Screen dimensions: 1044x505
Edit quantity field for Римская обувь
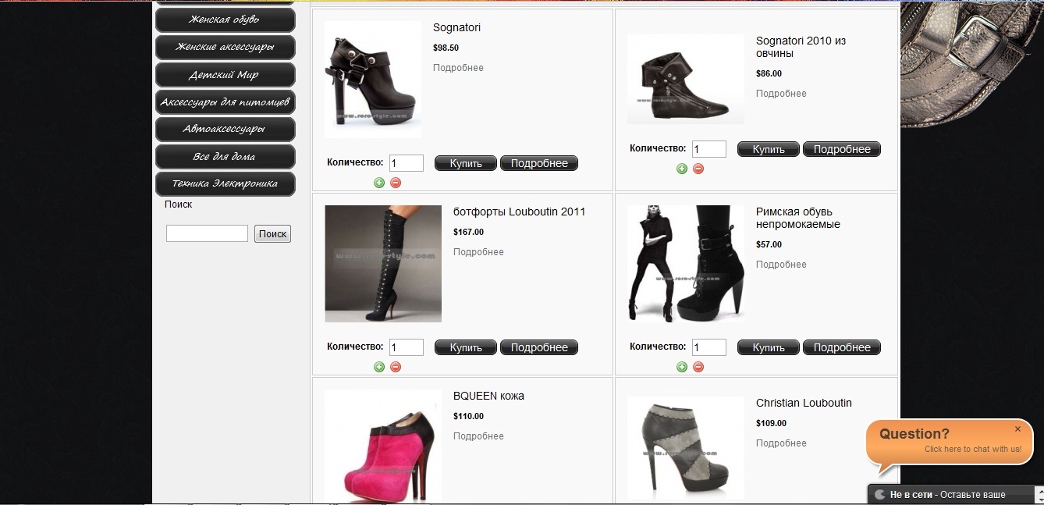708,347
